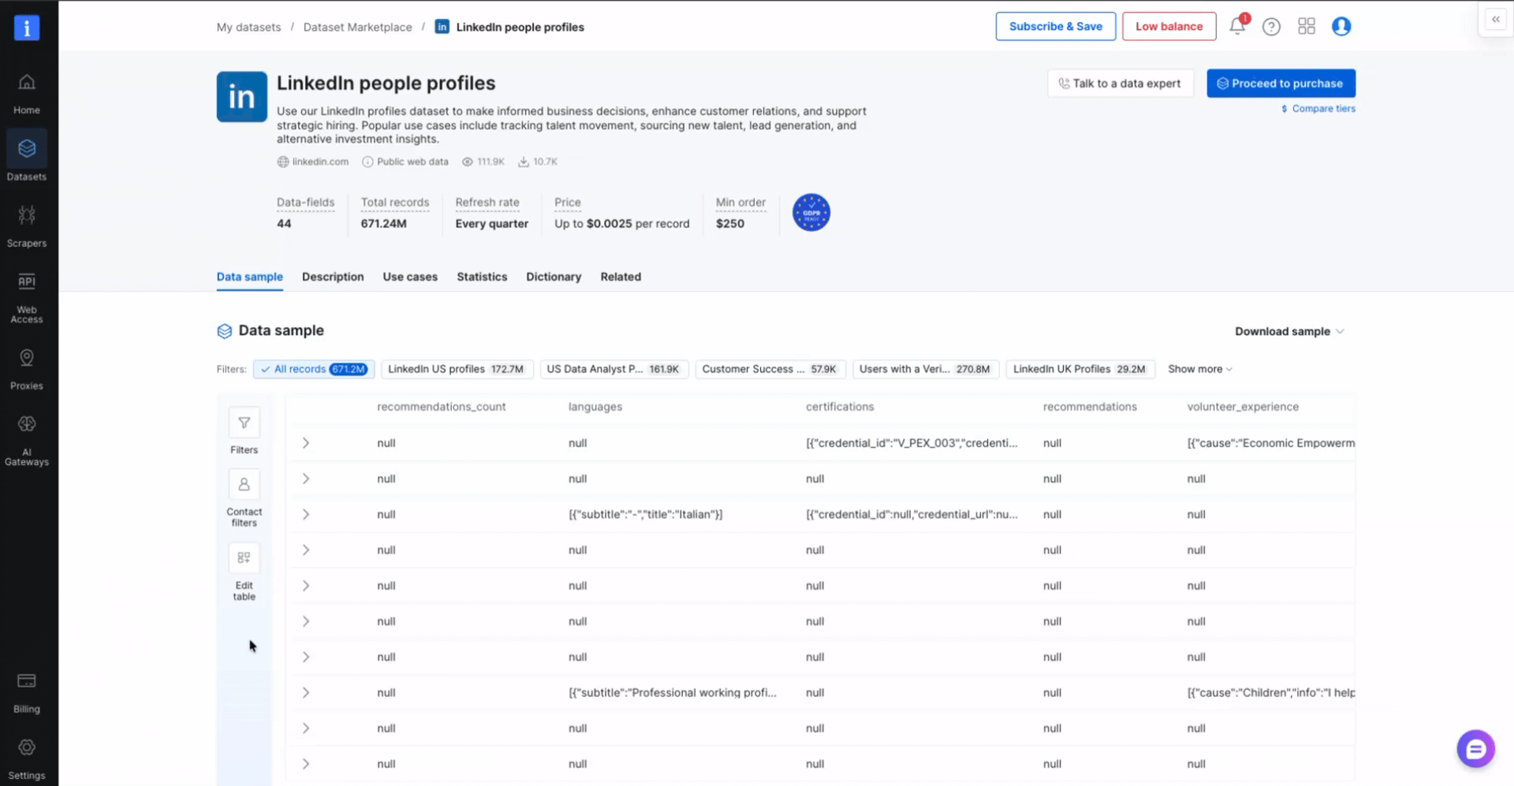Open the chat support bubble

pos(1475,749)
